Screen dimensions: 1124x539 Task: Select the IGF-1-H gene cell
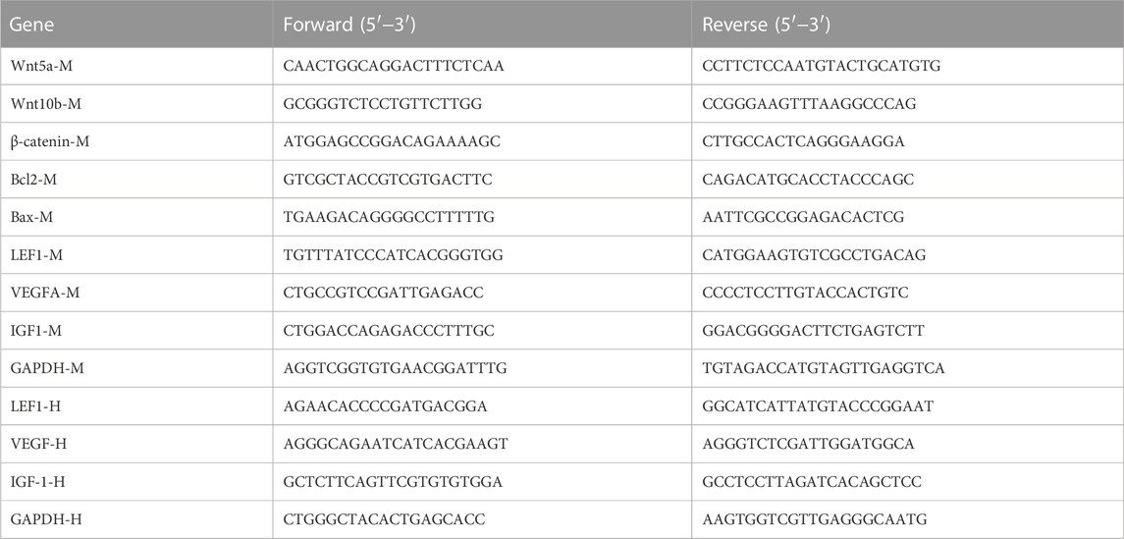coord(136,482)
